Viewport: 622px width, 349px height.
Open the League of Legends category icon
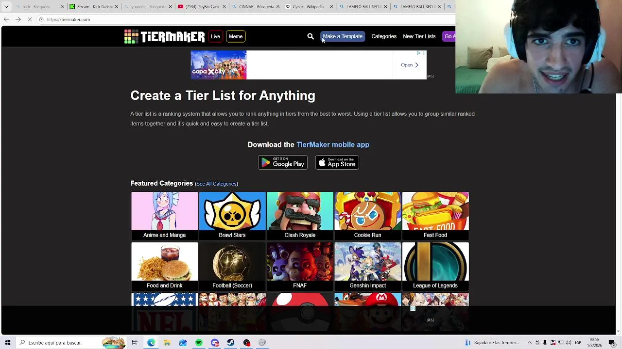pos(435,266)
